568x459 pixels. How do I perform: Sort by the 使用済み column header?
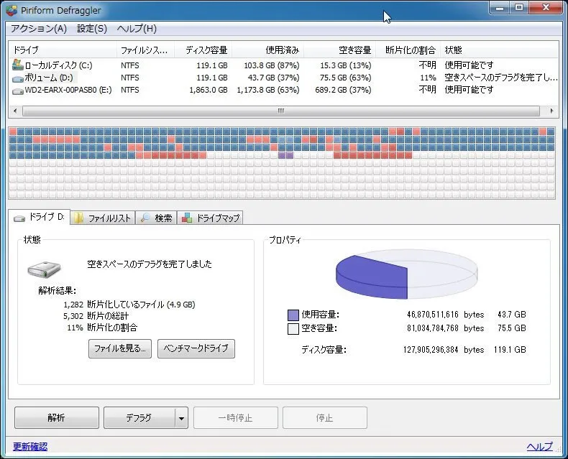(268, 50)
